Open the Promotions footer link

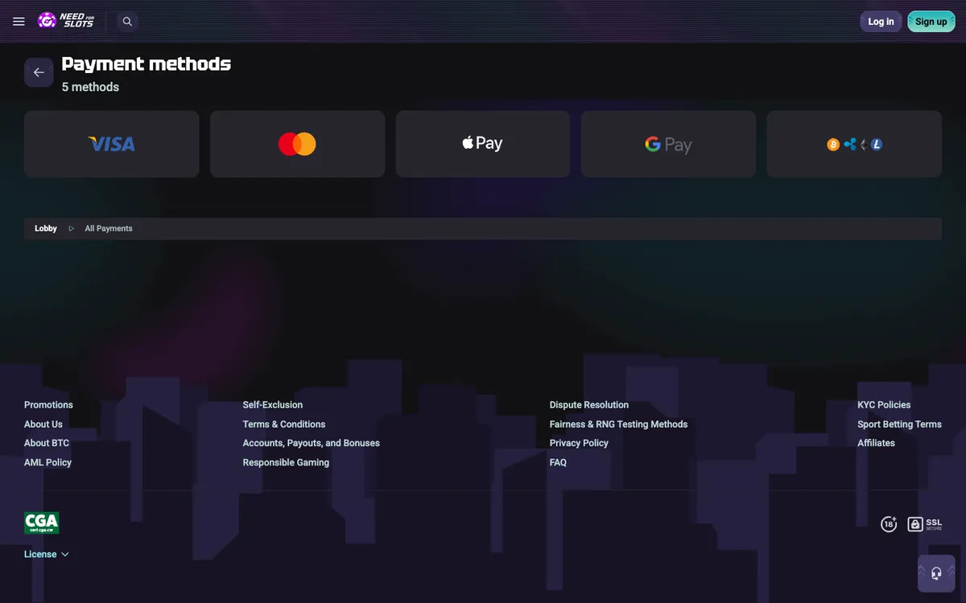pyautogui.click(x=48, y=404)
